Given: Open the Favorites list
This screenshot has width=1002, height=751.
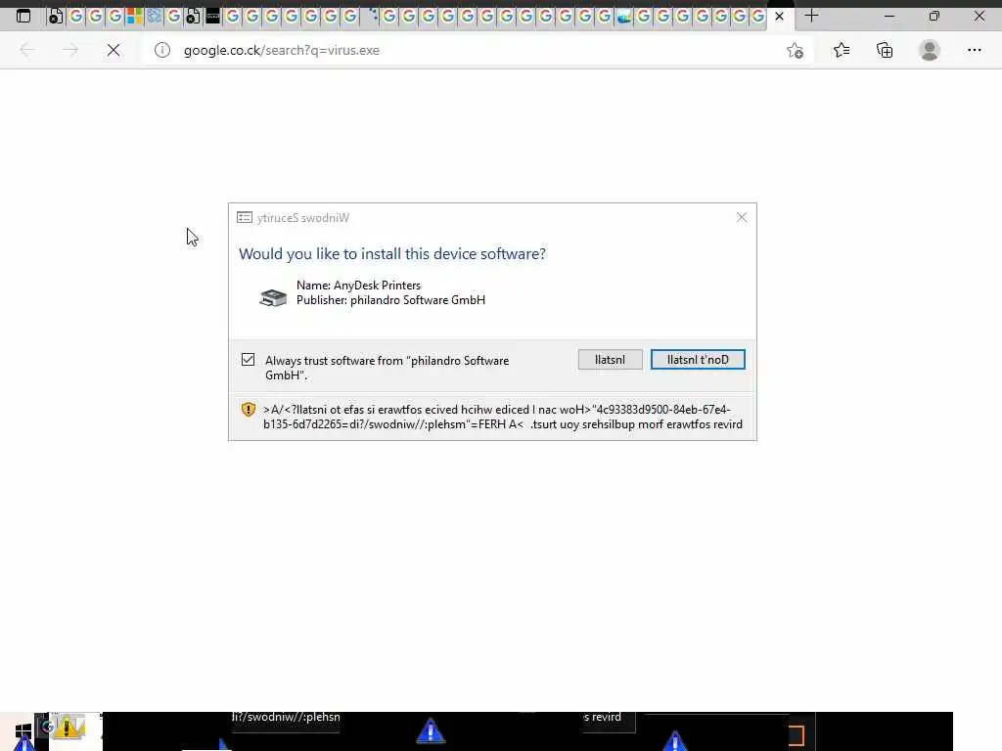Looking at the screenshot, I should pyautogui.click(x=842, y=50).
